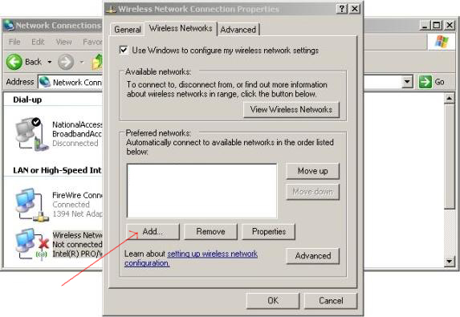The height and width of the screenshot is (317, 460).
Task: Click the Advanced button under preferred networks
Action: pyautogui.click(x=313, y=256)
